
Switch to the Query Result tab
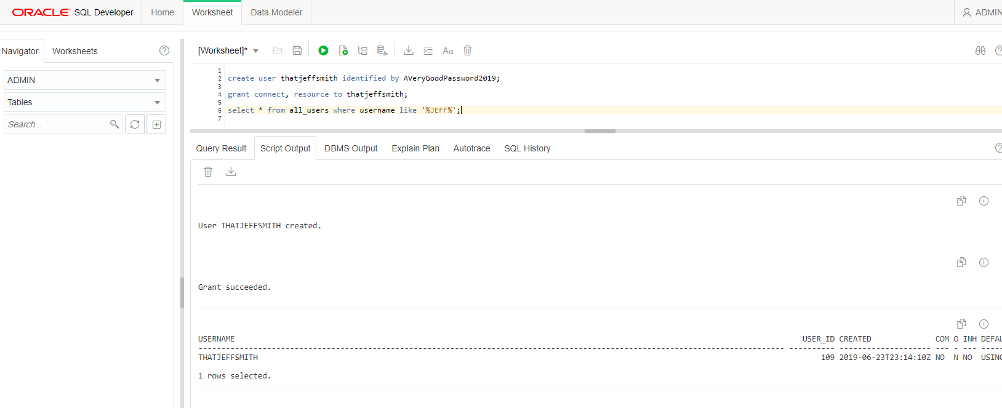point(221,148)
